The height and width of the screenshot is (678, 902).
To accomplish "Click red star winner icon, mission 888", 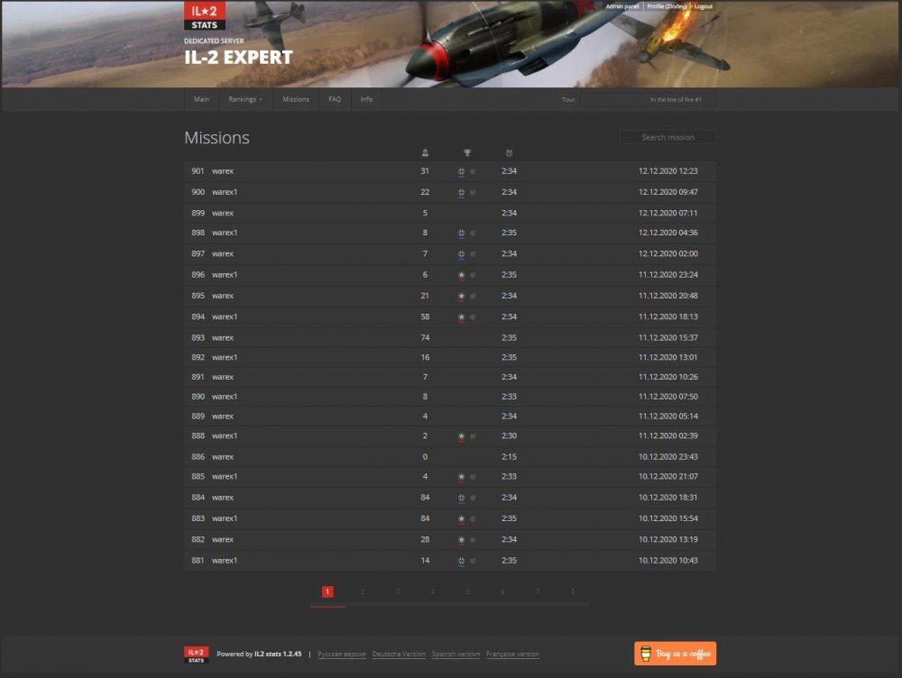I will (461, 436).
